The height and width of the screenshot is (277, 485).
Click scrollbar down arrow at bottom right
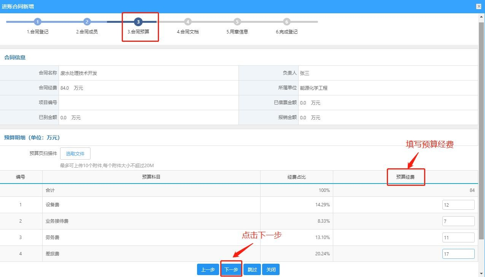coord(482,274)
